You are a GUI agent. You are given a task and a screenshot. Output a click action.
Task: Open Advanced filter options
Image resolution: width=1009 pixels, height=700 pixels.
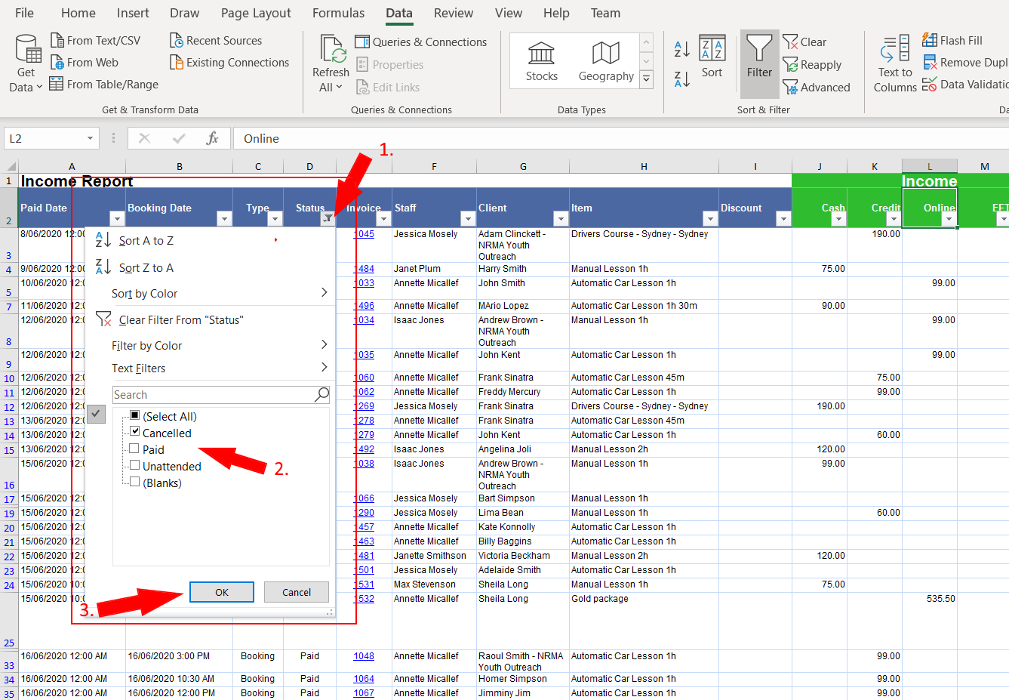[817, 88]
